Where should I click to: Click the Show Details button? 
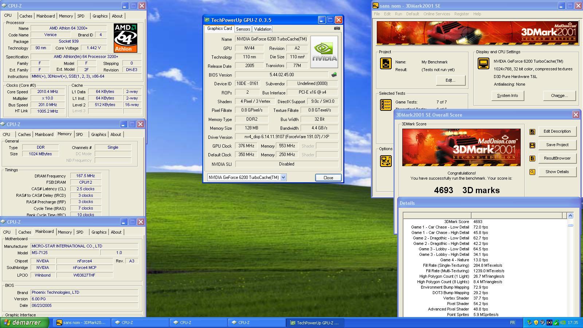tap(557, 172)
